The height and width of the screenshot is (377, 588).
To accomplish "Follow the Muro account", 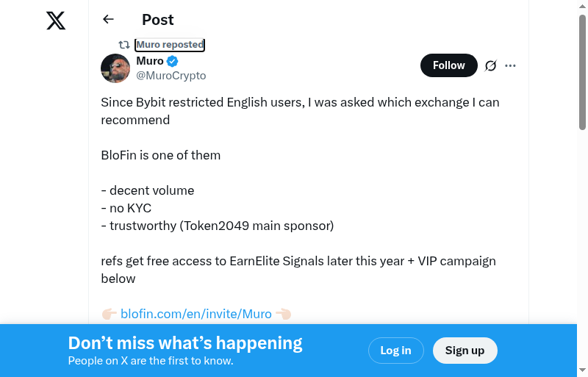I will (x=448, y=65).
